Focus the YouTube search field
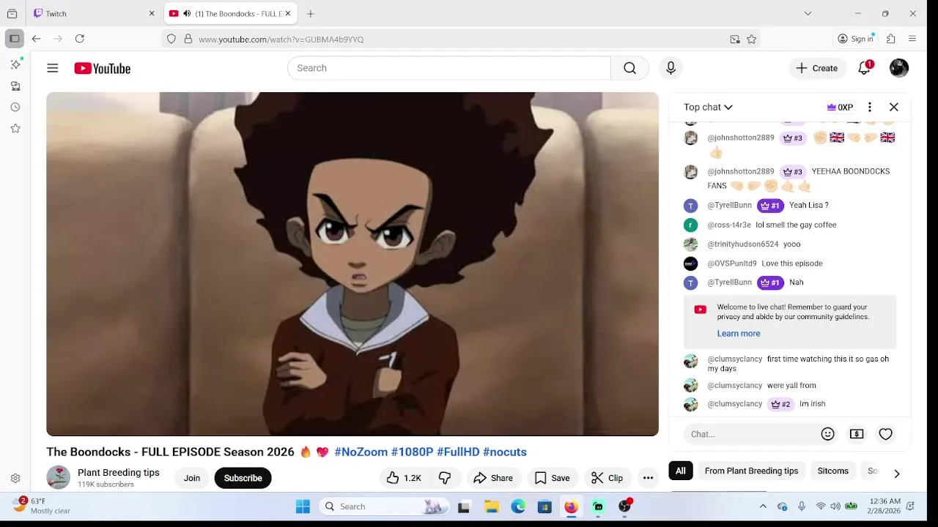 (x=449, y=68)
